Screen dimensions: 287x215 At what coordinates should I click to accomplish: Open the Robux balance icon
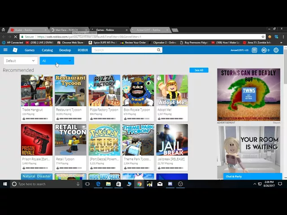click(264, 50)
